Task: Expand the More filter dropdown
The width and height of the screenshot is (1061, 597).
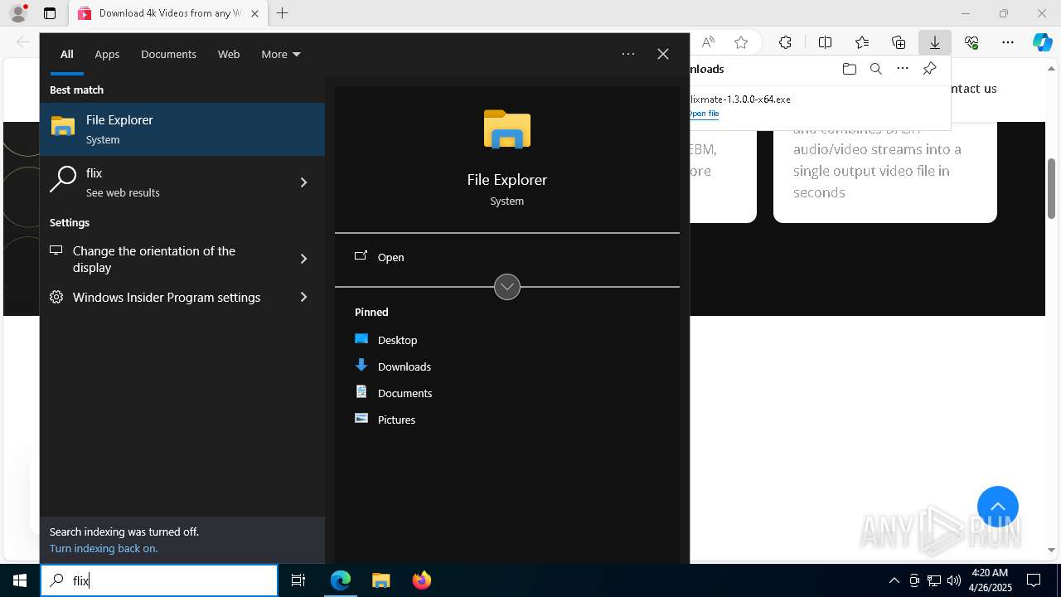Action: tap(281, 54)
